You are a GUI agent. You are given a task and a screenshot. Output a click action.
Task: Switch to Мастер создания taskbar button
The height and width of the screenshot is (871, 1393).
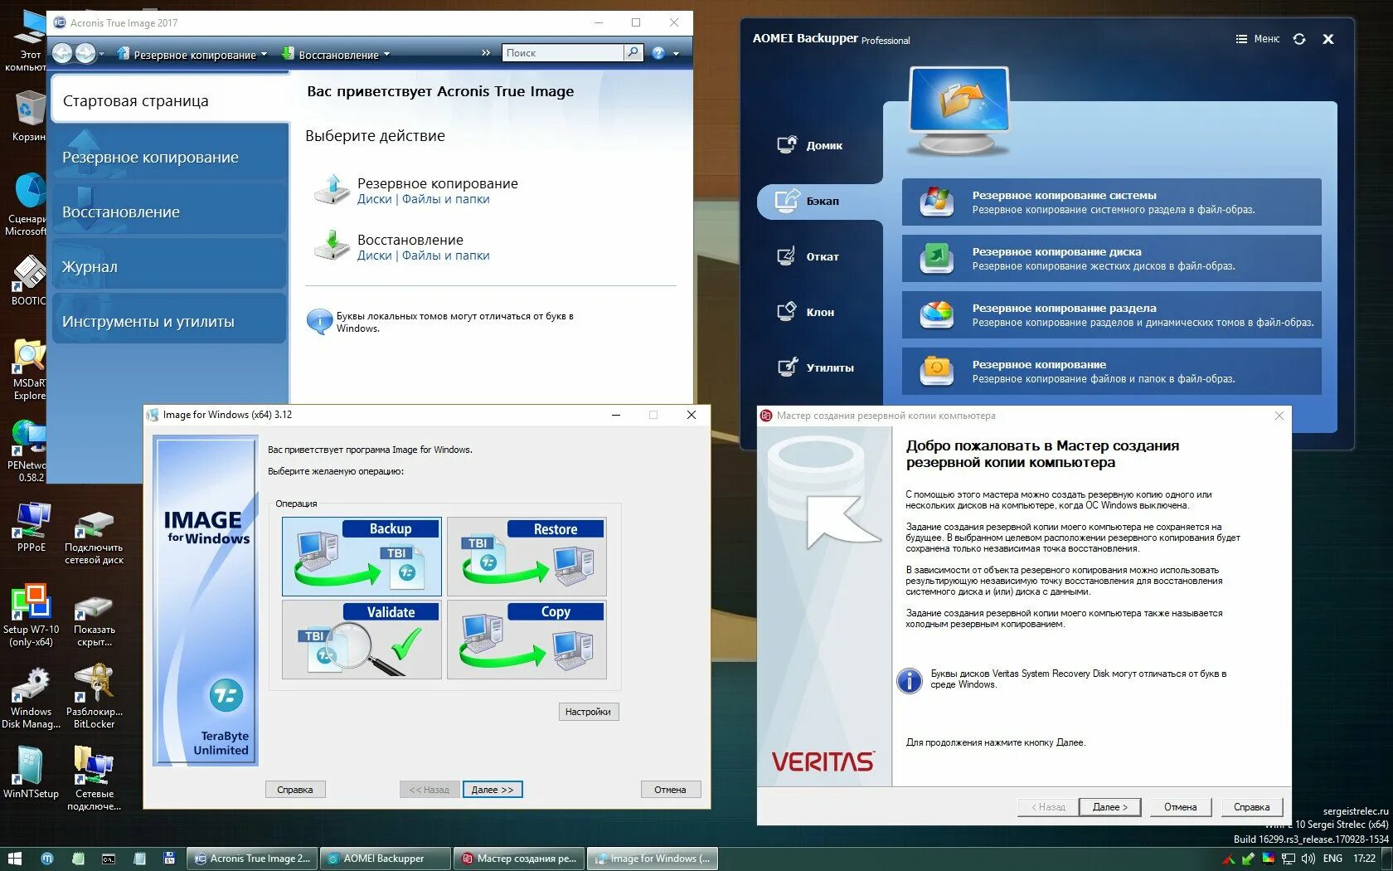(519, 859)
